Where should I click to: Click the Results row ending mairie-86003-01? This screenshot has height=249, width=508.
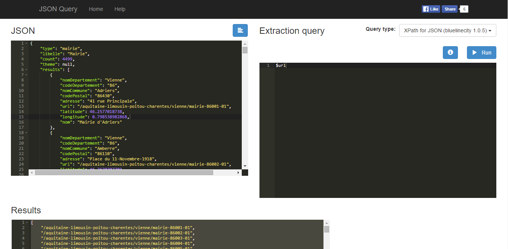click(118, 238)
